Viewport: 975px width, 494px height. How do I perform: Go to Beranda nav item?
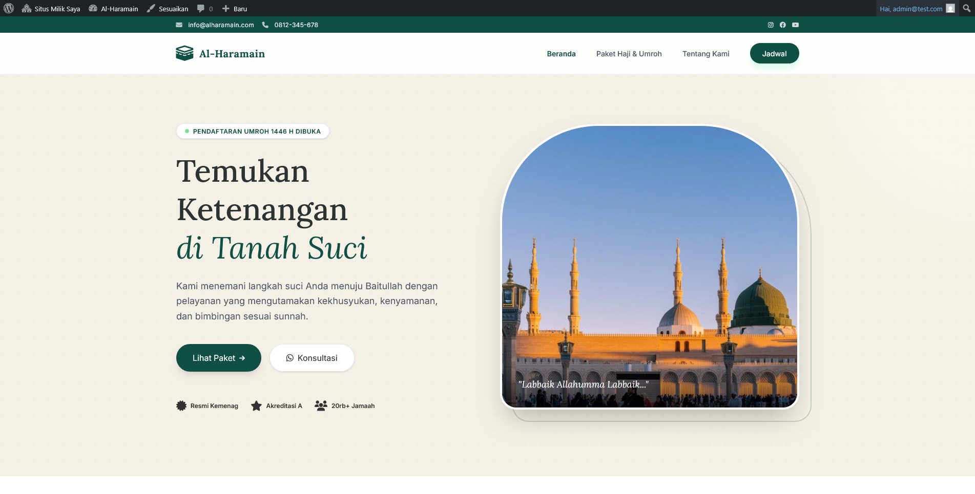pyautogui.click(x=561, y=54)
